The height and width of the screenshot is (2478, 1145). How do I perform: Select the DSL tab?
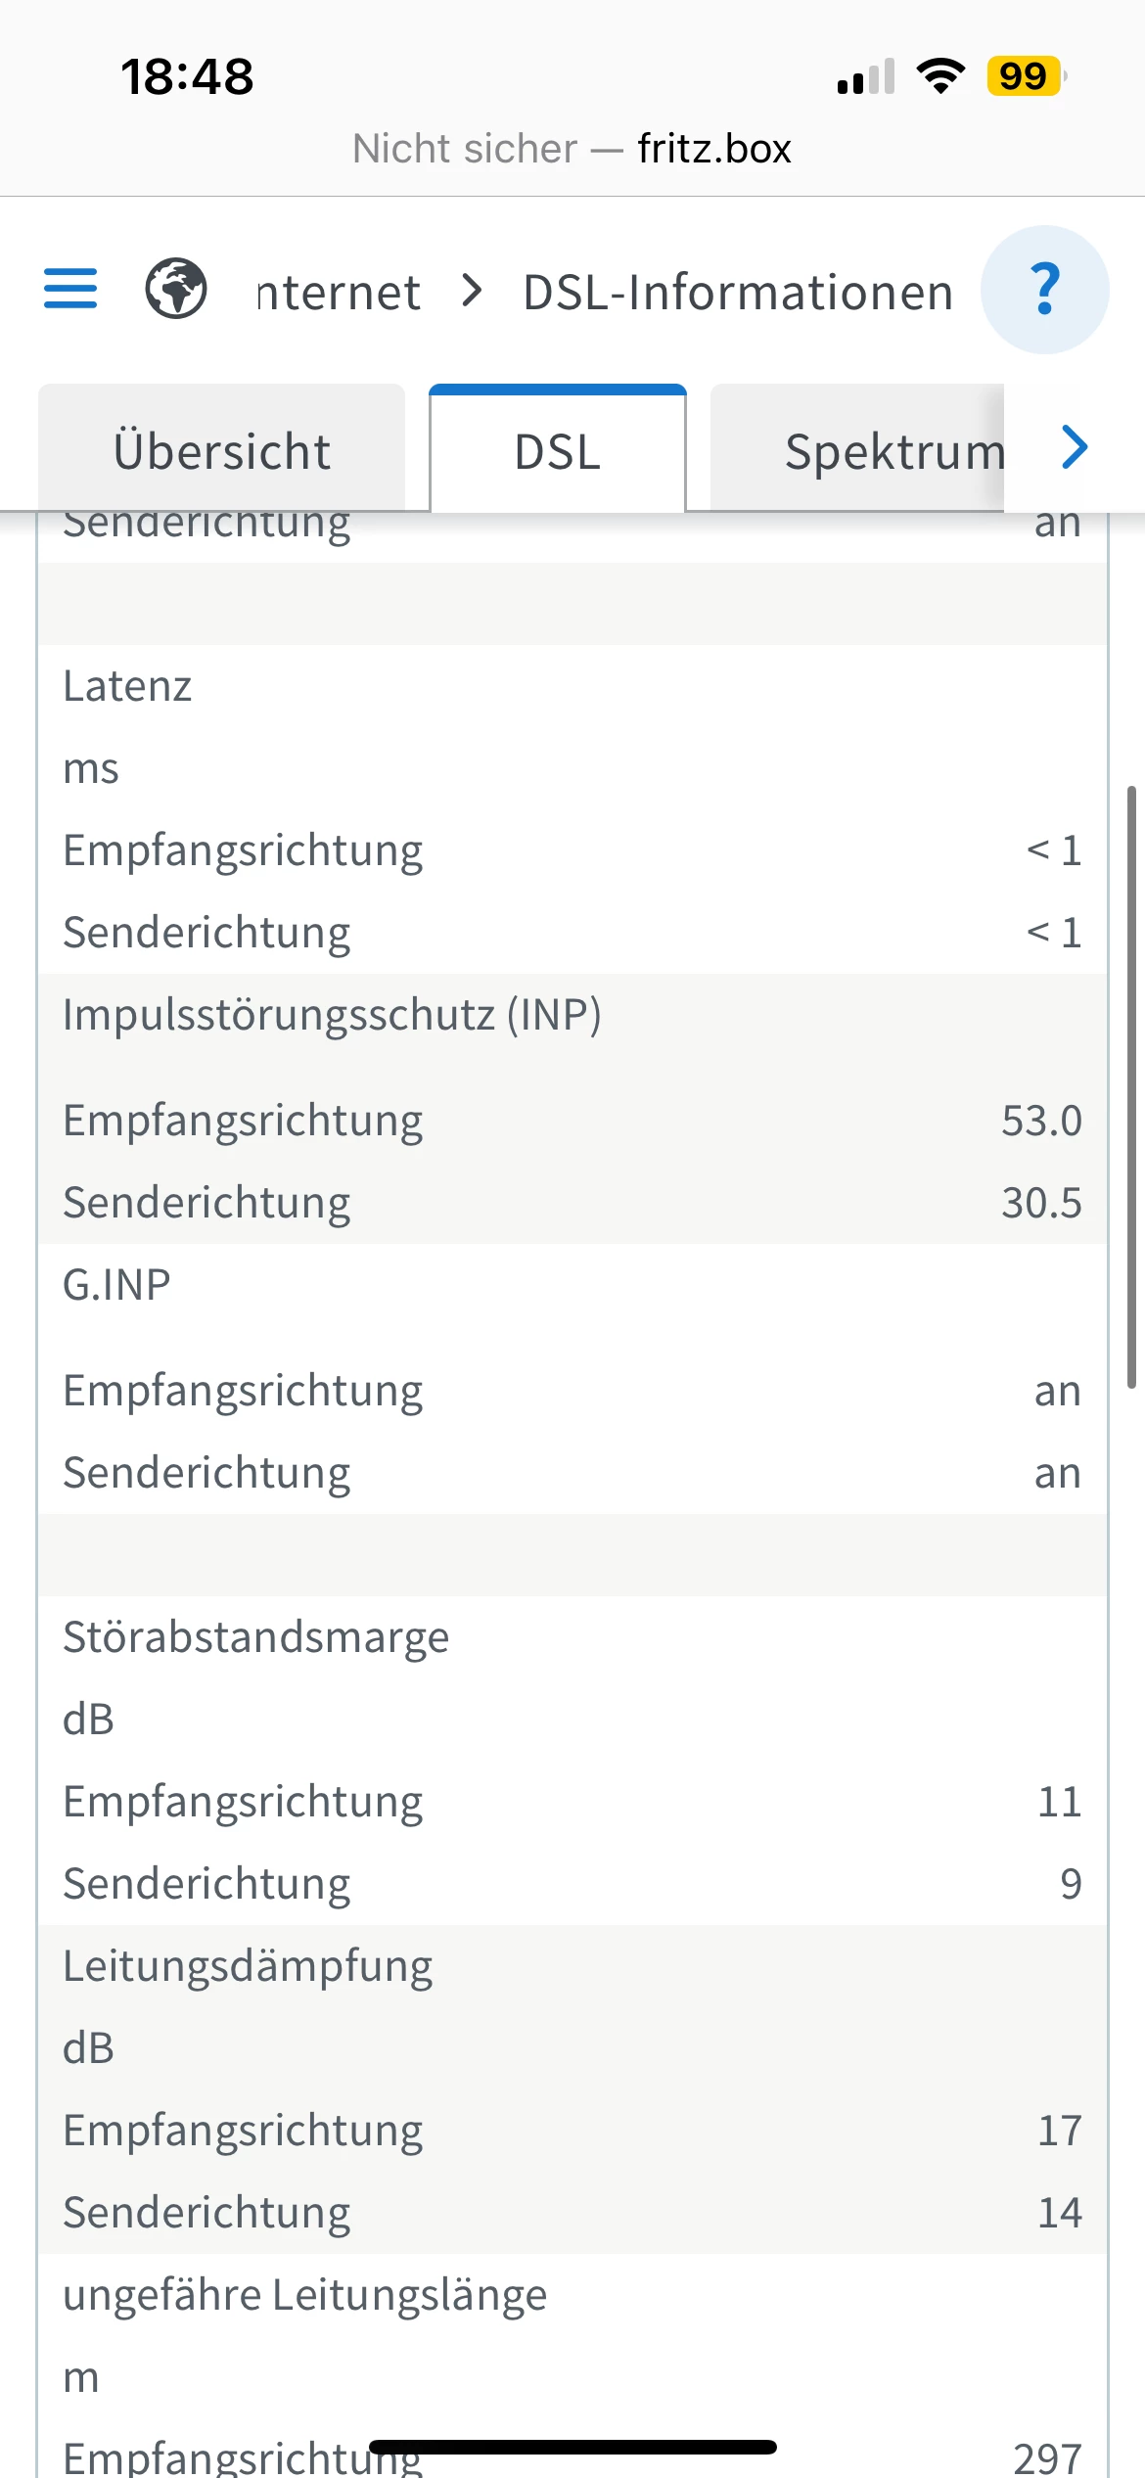click(x=558, y=451)
